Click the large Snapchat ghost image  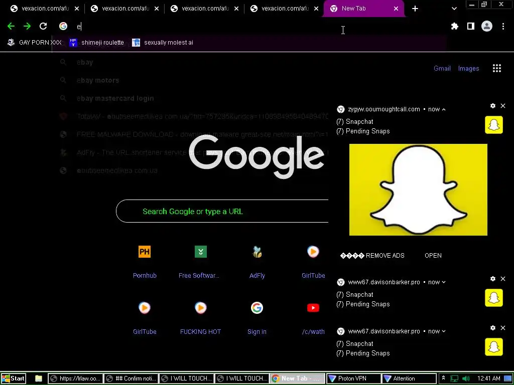(418, 189)
